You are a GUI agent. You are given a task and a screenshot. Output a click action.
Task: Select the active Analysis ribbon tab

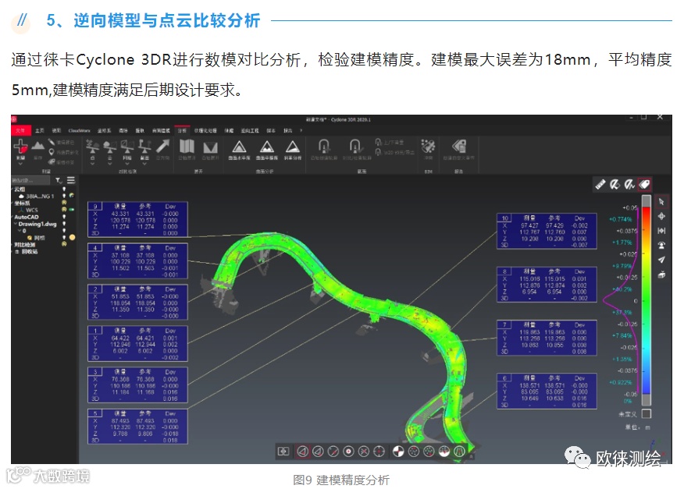182,130
